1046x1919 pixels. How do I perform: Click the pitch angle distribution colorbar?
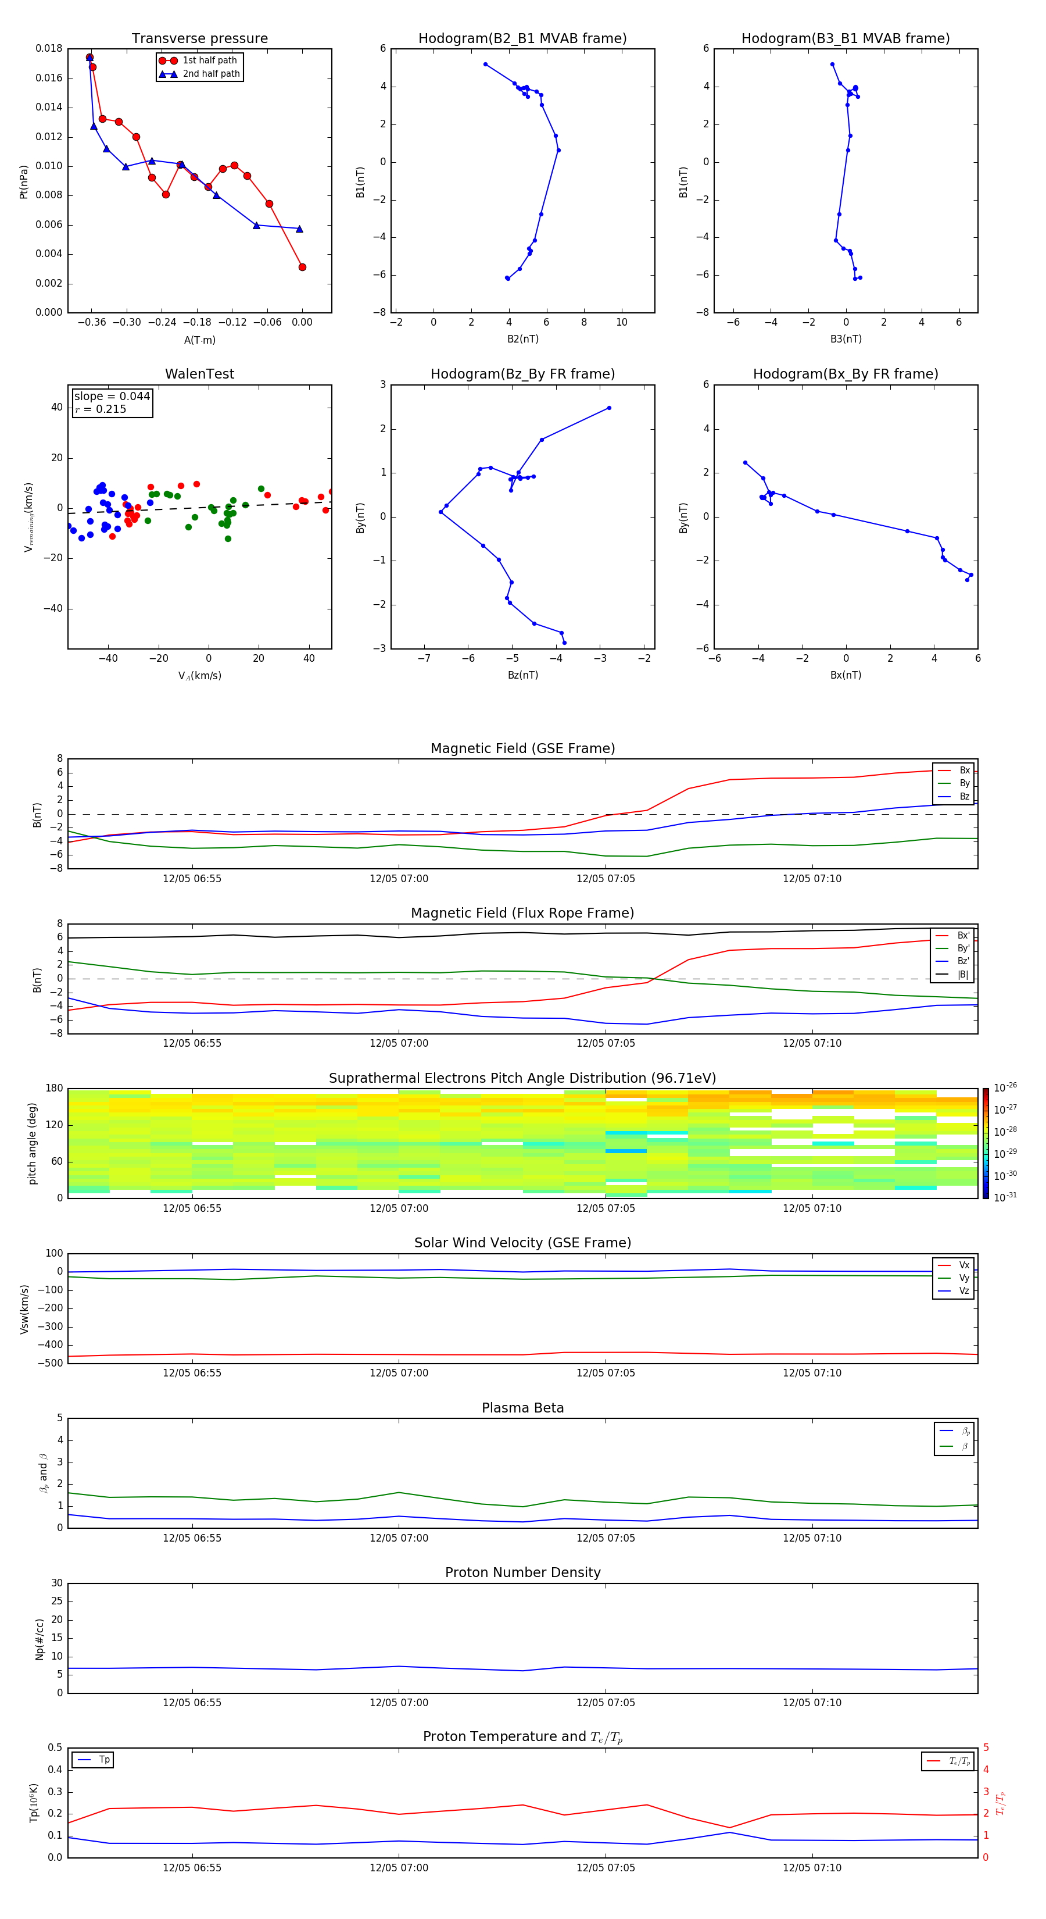[x=985, y=1143]
